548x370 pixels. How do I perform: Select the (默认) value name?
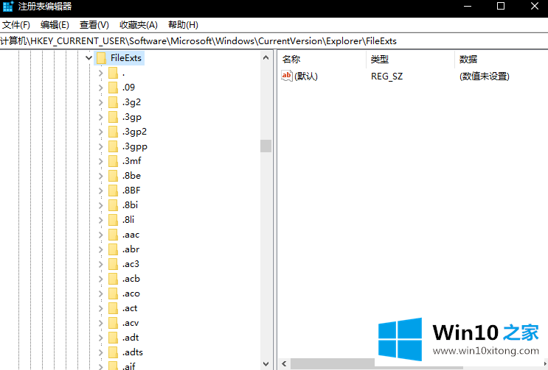pos(306,77)
